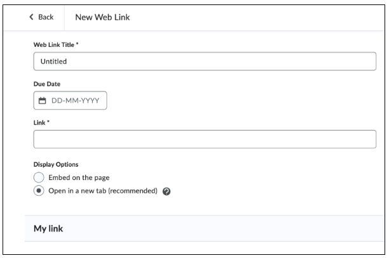
Task: Go back using the Back text
Action: pos(46,17)
